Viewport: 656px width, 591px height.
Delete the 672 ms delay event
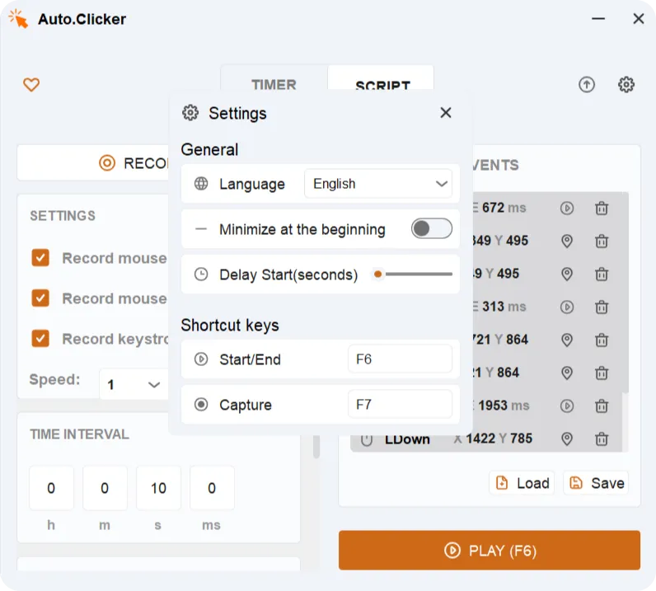602,209
